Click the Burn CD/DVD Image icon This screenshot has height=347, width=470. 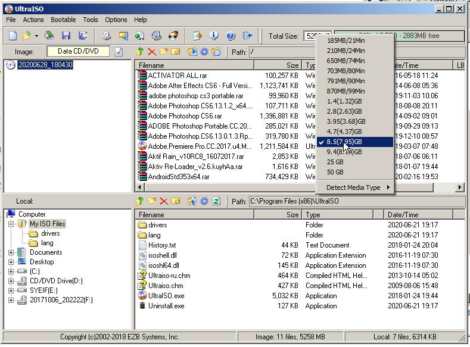click(173, 36)
